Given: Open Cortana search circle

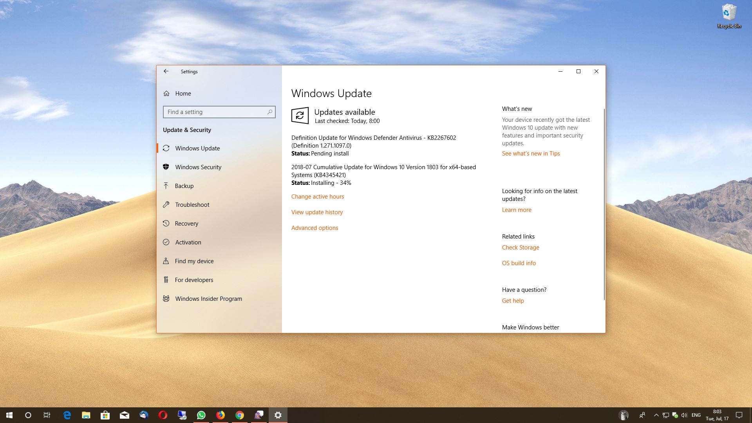Looking at the screenshot, I should pyautogui.click(x=28, y=415).
